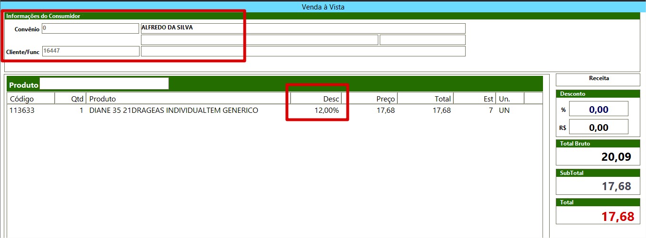Screen dimensions: 646x238
Task: Click the Qtd column header
Action: pyautogui.click(x=70, y=99)
